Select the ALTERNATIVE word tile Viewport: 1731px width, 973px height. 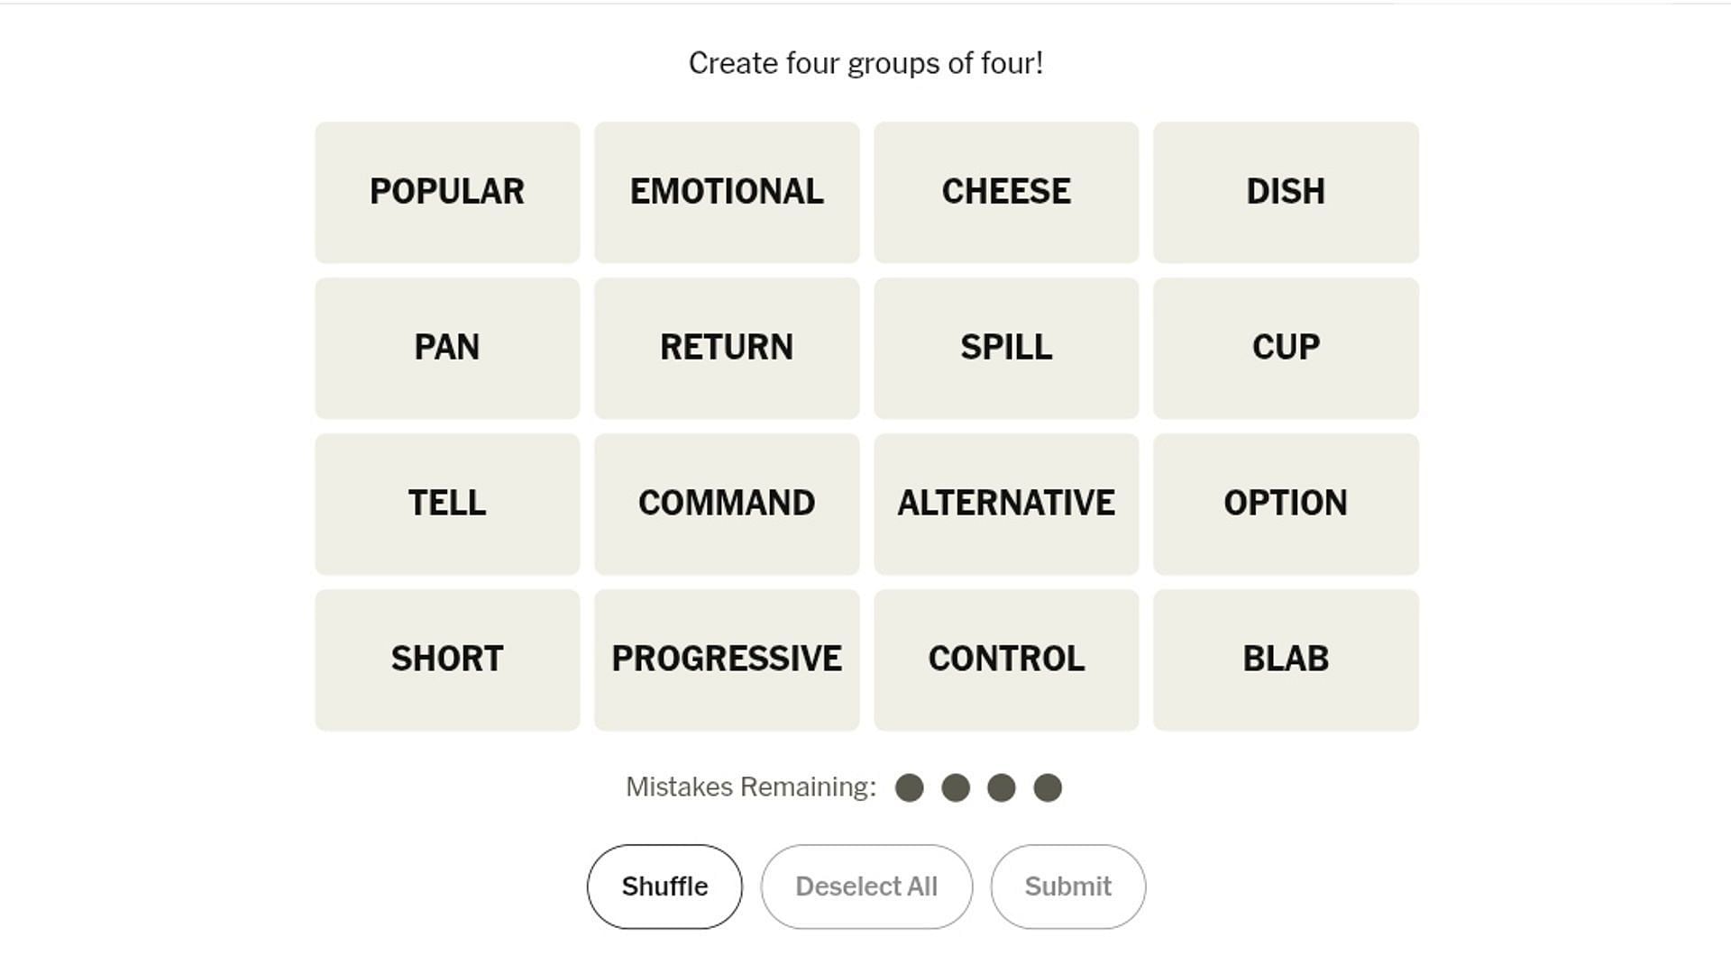1006,503
